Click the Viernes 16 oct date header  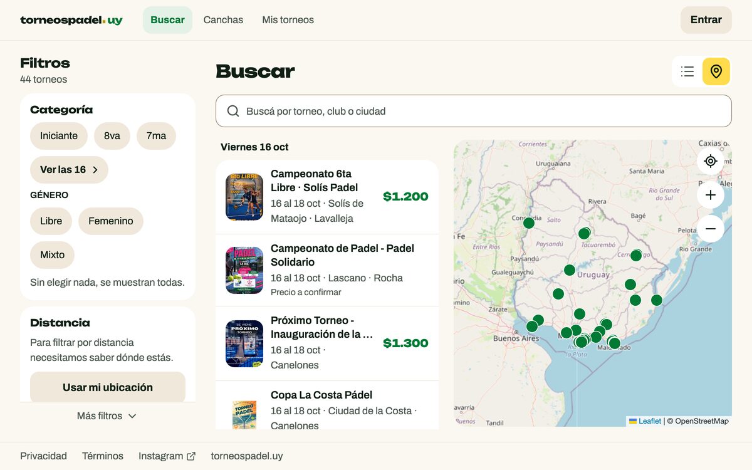[254, 147]
